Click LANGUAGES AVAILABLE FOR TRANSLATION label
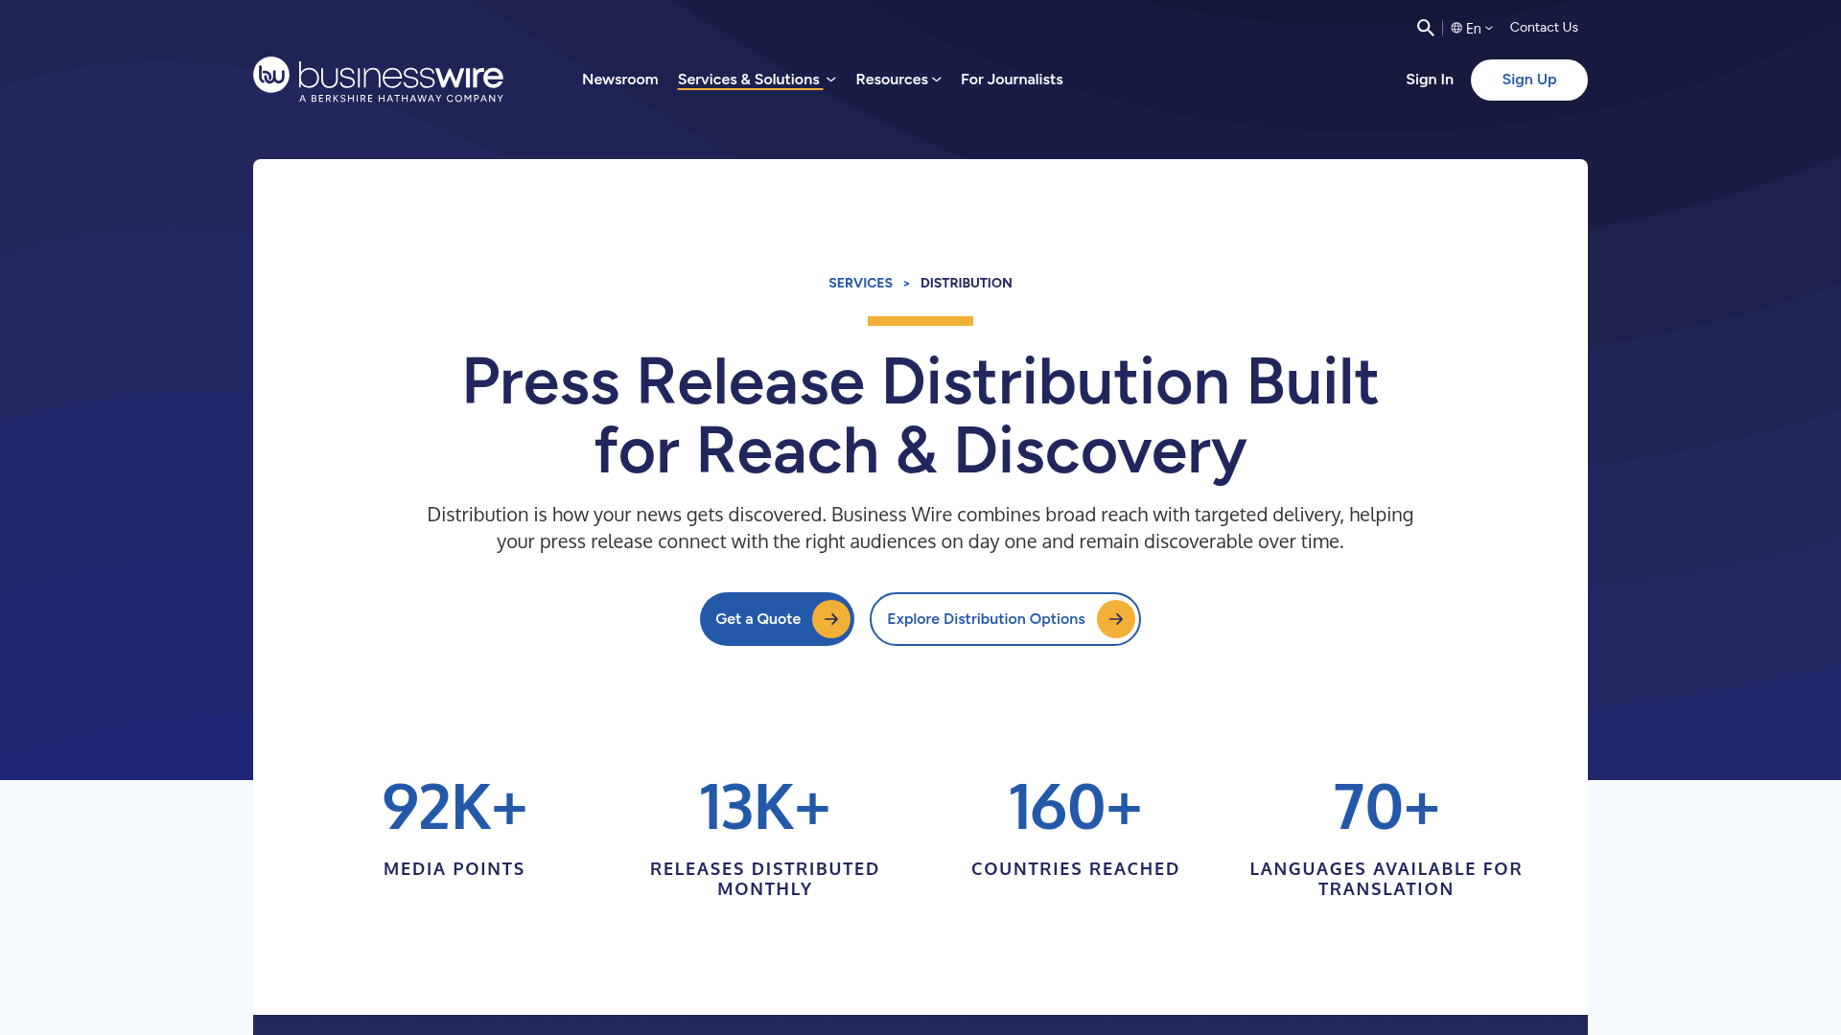Viewport: 1841px width, 1035px height. [1387, 879]
